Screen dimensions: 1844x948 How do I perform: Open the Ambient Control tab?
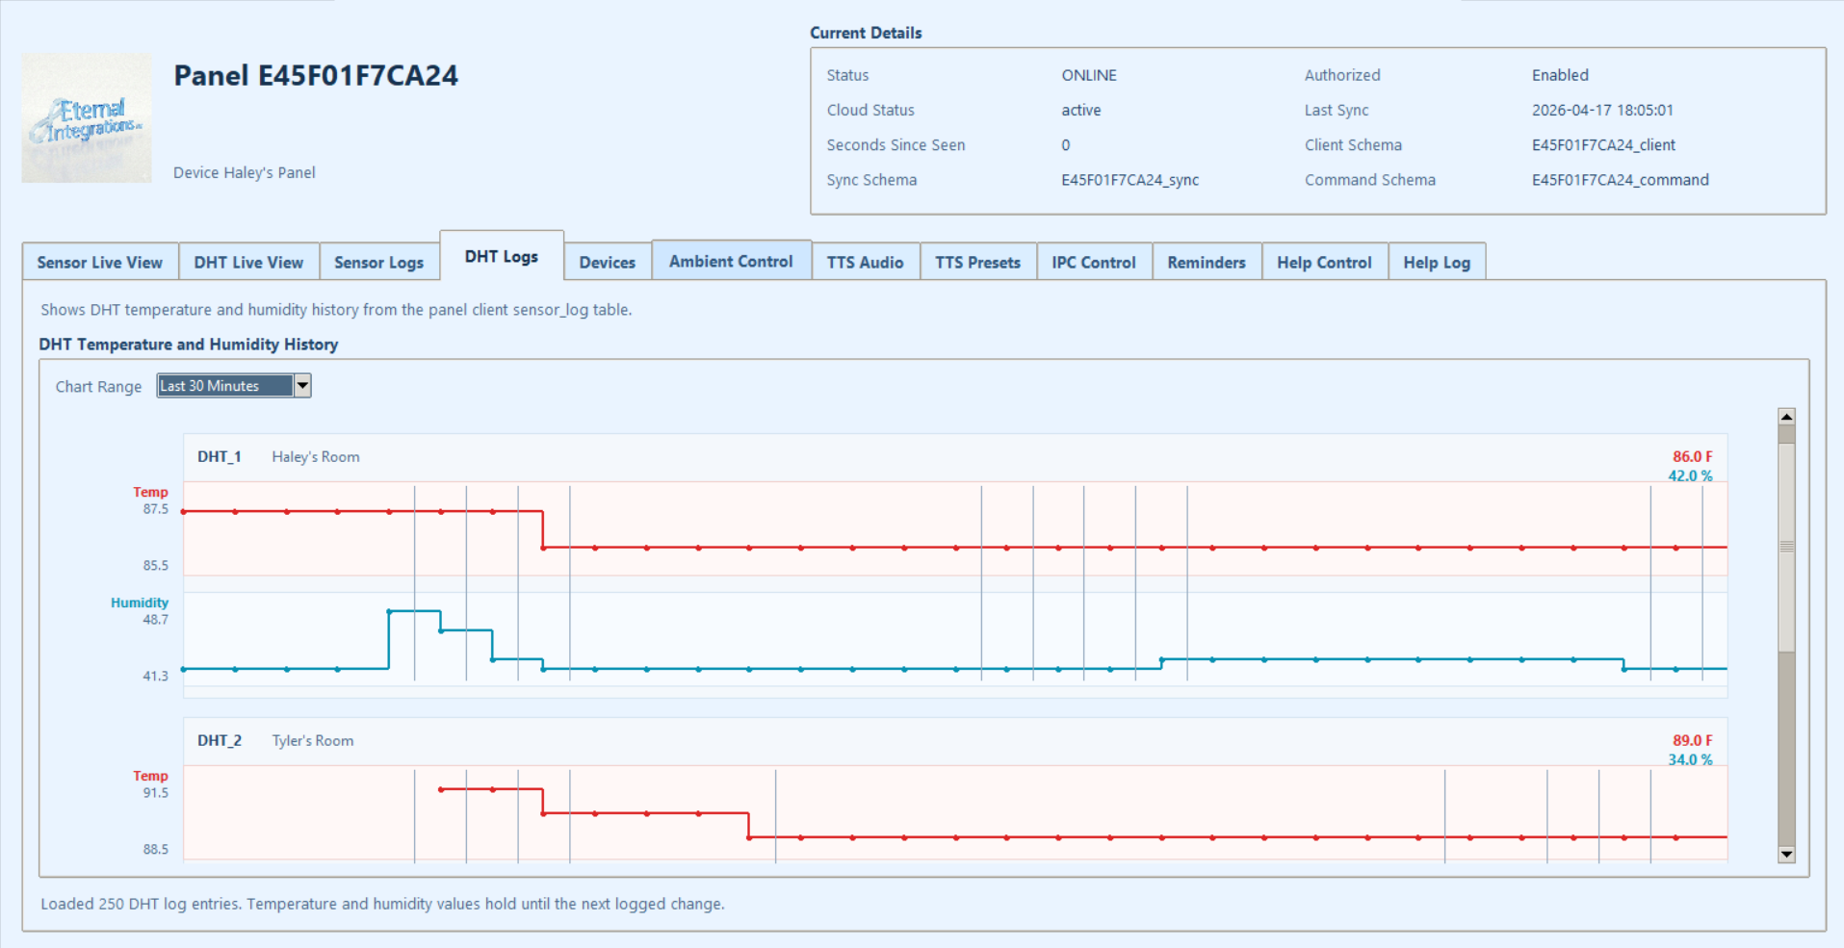[732, 261]
